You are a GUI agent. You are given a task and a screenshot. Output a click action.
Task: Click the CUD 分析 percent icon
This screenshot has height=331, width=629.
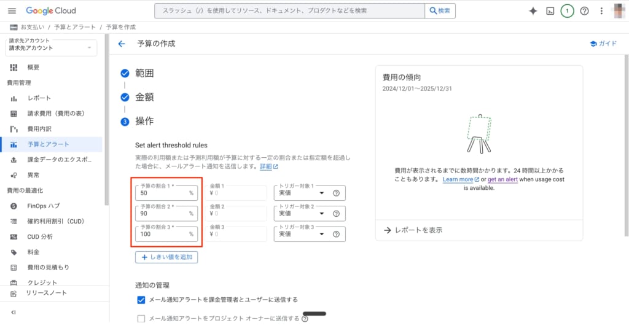pos(14,236)
